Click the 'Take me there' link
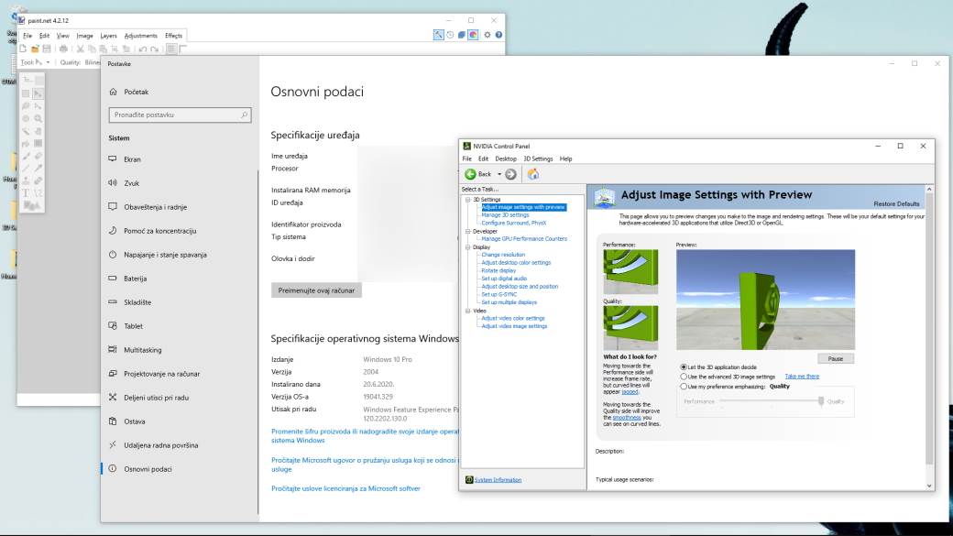 click(803, 377)
